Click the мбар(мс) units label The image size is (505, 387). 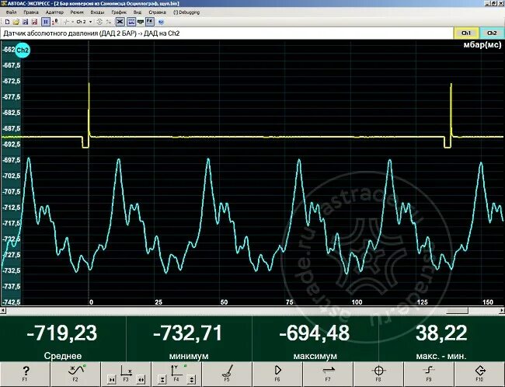point(482,45)
